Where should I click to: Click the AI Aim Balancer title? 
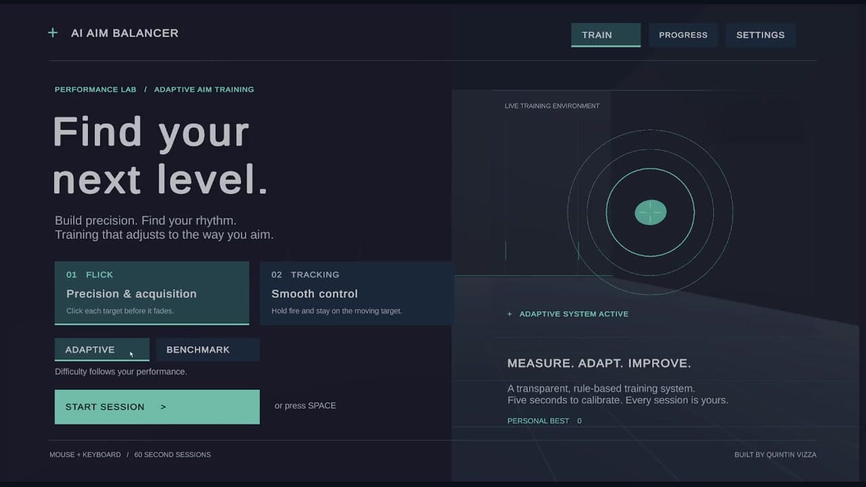(x=124, y=33)
